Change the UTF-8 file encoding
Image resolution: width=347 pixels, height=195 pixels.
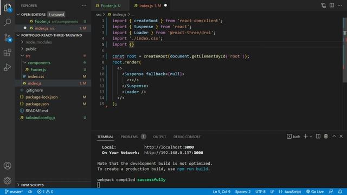click(x=260, y=192)
